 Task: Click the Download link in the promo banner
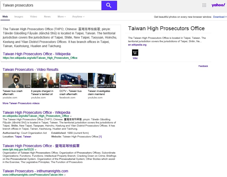(x=220, y=17)
